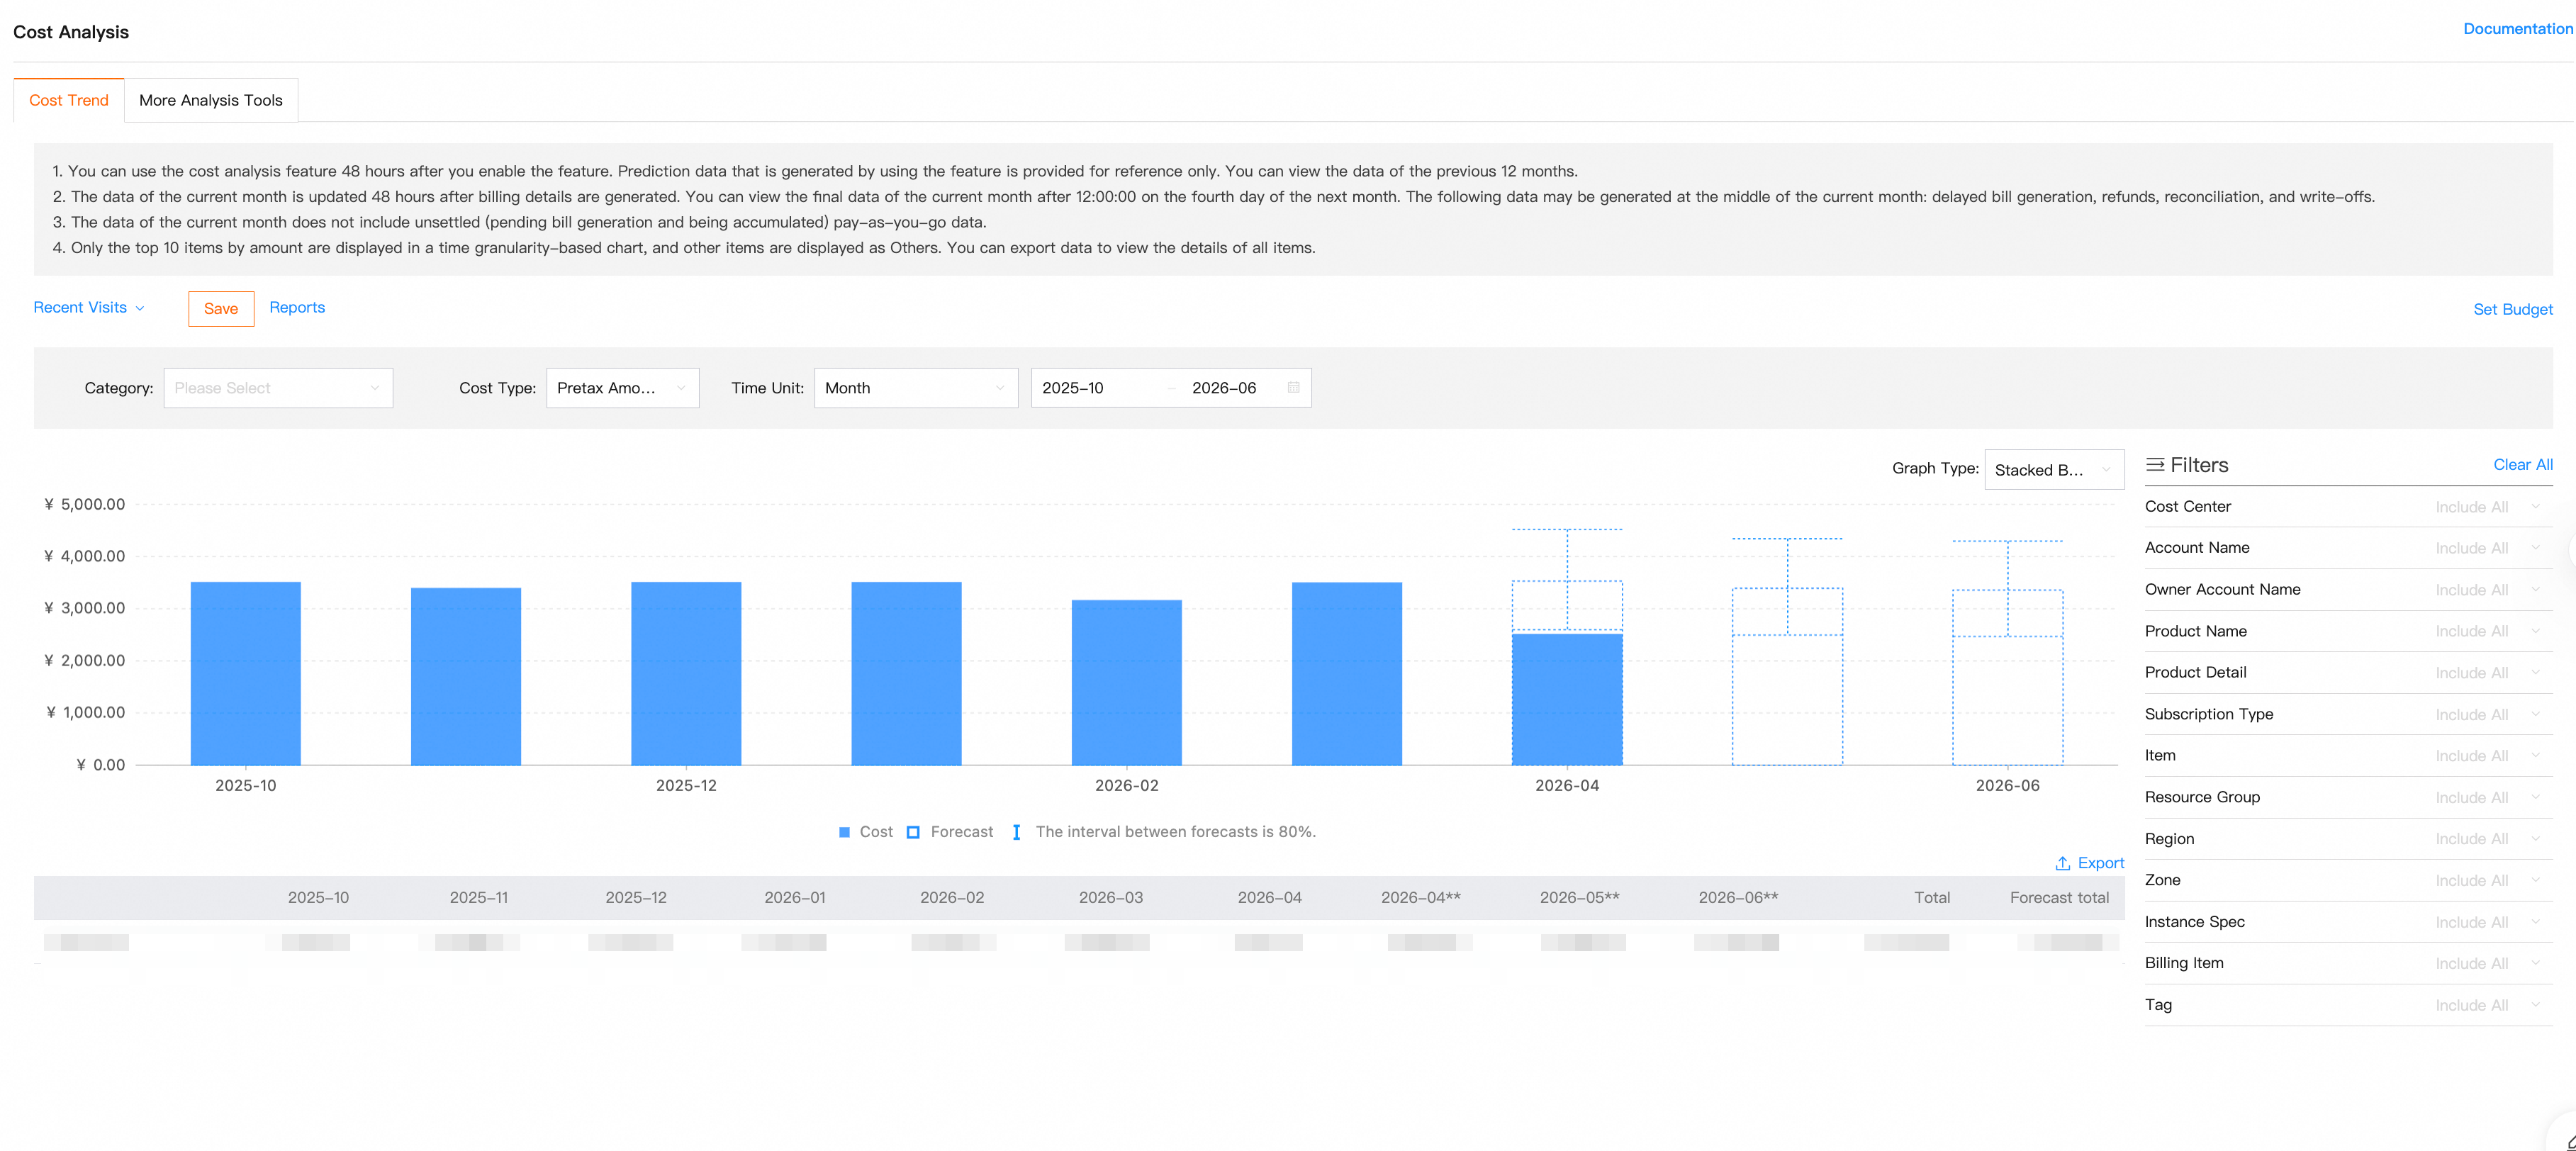This screenshot has width=2576, height=1151.
Task: Switch to Cost Trend tab
Action: 69,100
